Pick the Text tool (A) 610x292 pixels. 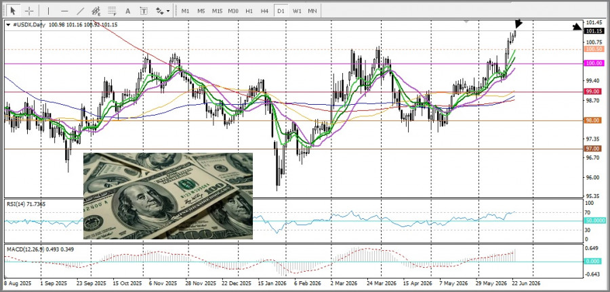(x=127, y=11)
